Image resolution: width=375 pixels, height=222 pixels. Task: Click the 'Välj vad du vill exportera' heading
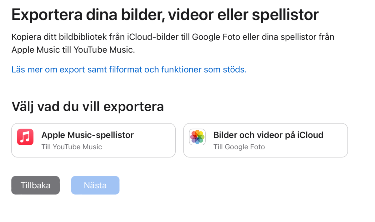87,106
